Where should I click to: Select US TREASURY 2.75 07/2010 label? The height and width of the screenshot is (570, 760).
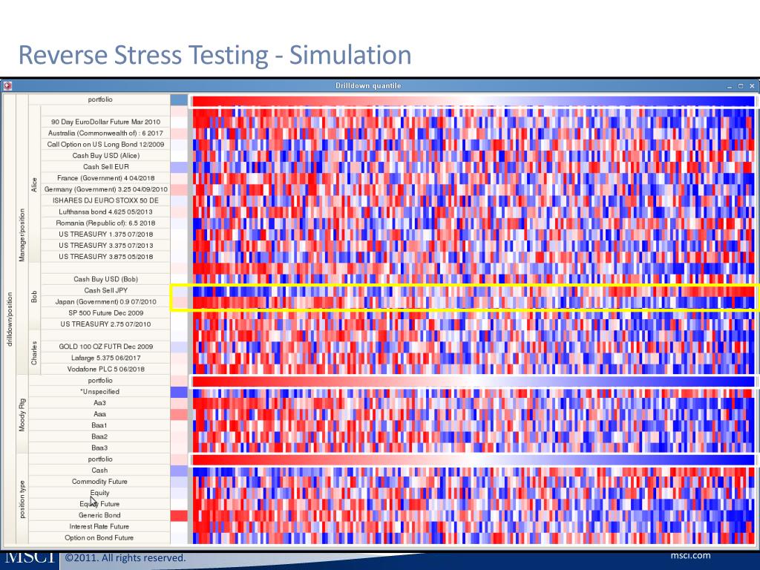pos(105,324)
